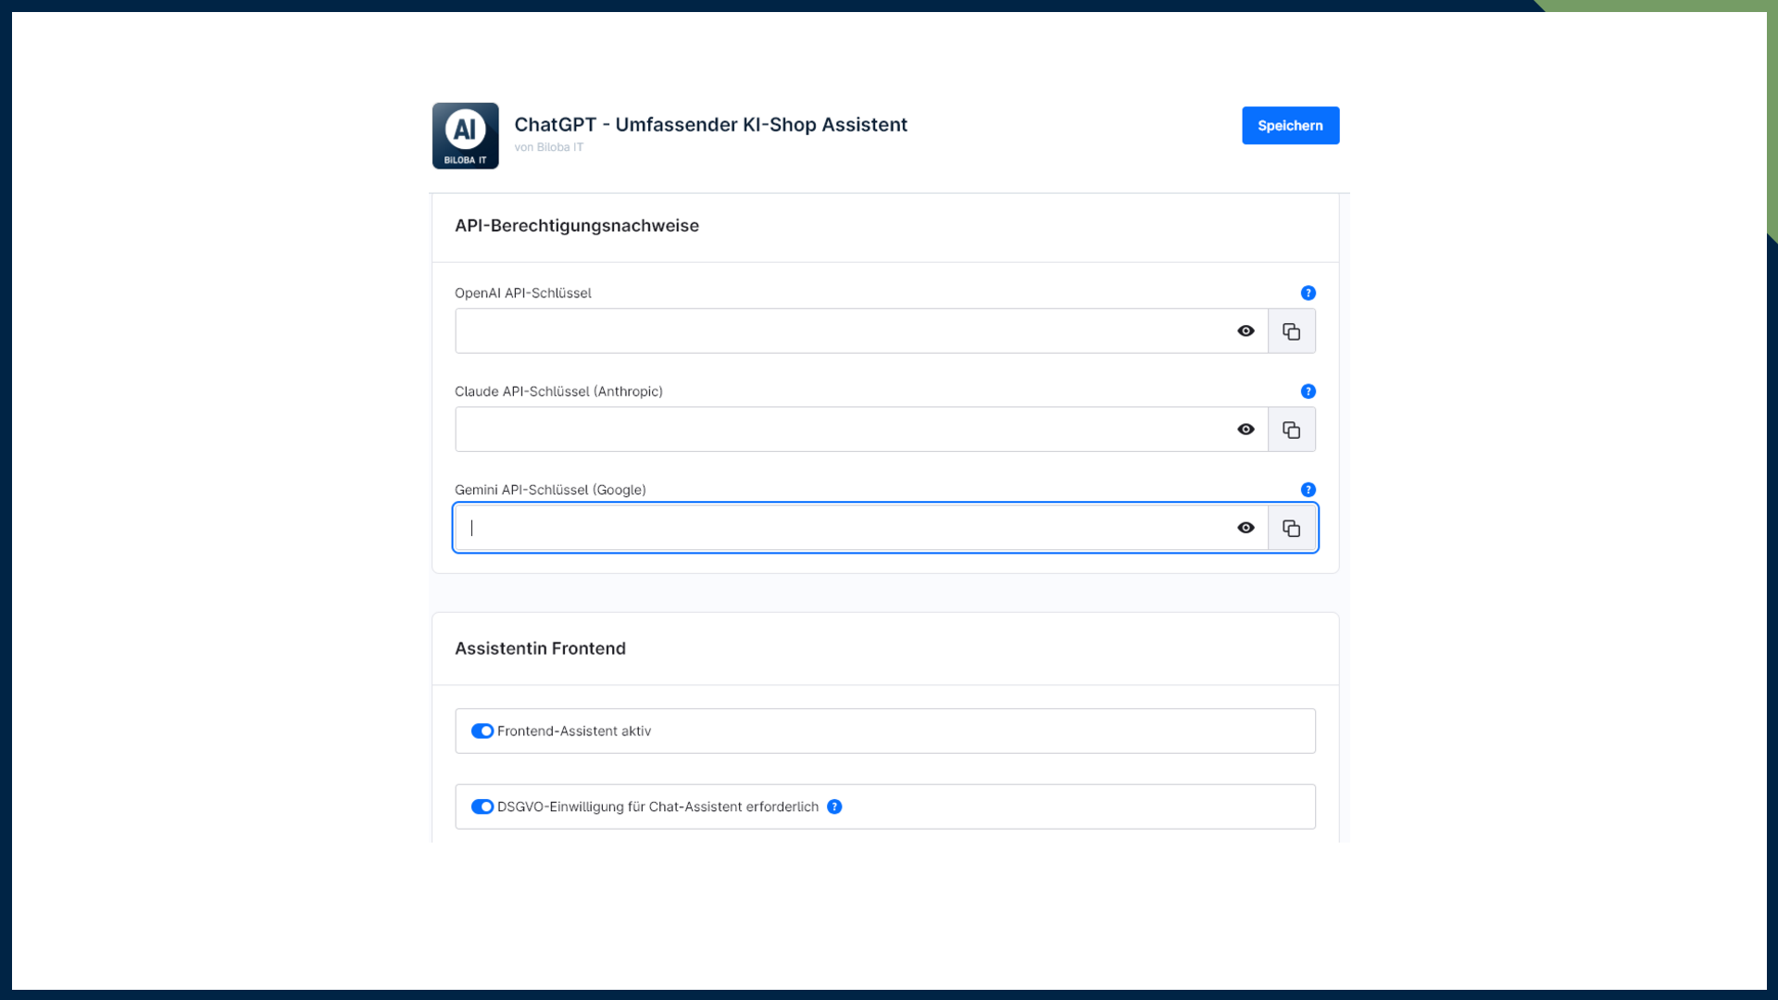This screenshot has height=1000, width=1778.
Task: Click the Assistentin Frontend section heading
Action: tap(540, 649)
